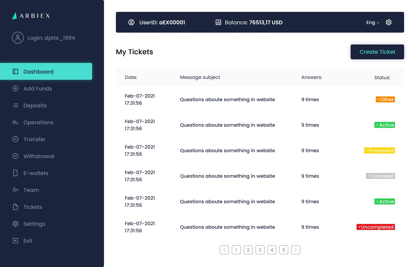The width and height of the screenshot is (416, 267).
Task: Click the Exit door icon
Action: pos(15,241)
